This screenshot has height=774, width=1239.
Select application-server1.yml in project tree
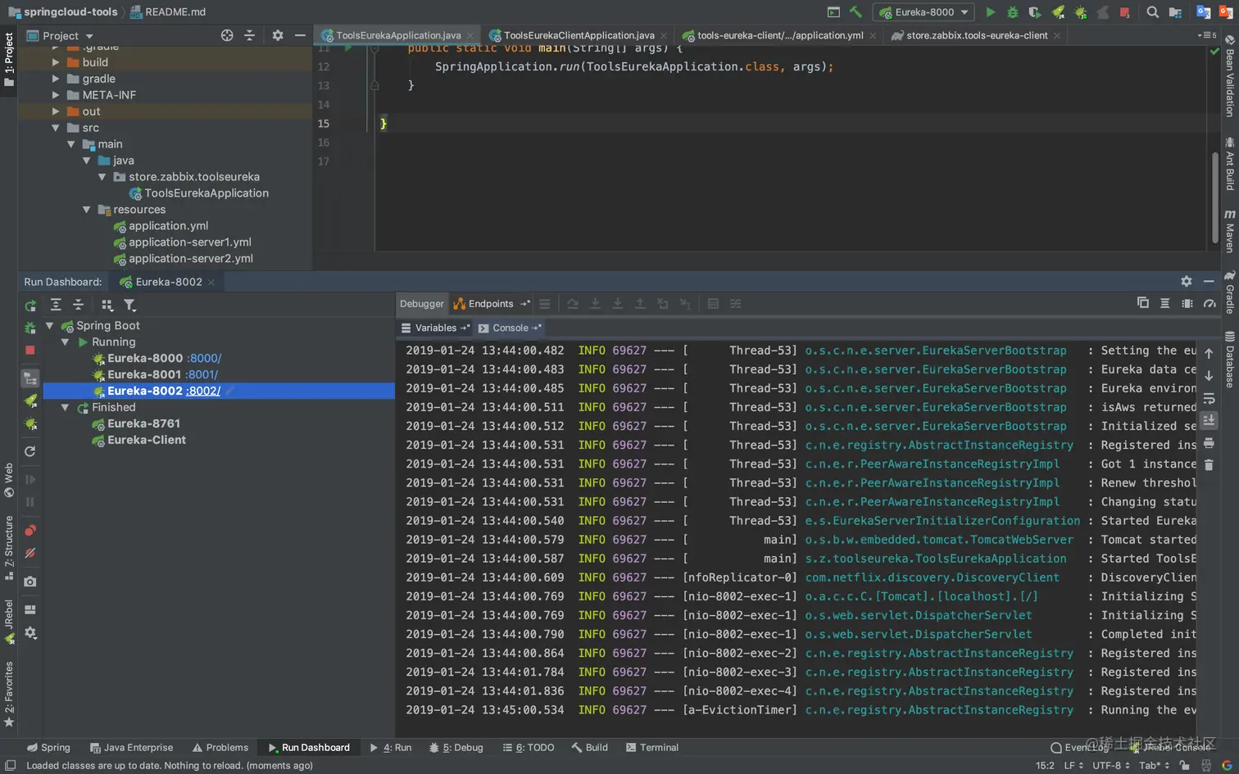click(x=189, y=242)
